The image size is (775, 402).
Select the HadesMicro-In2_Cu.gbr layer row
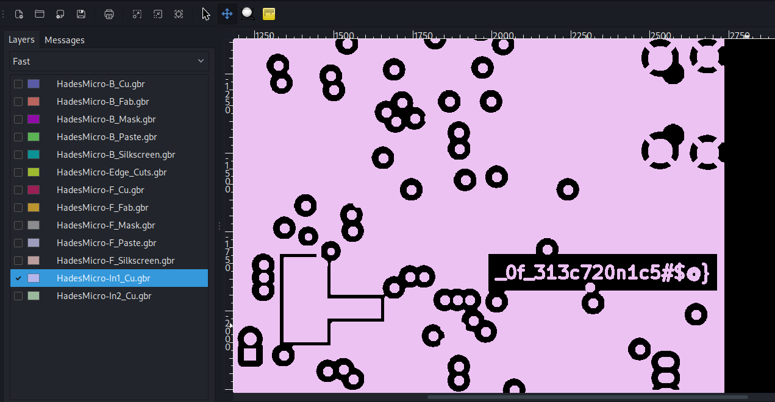(104, 296)
